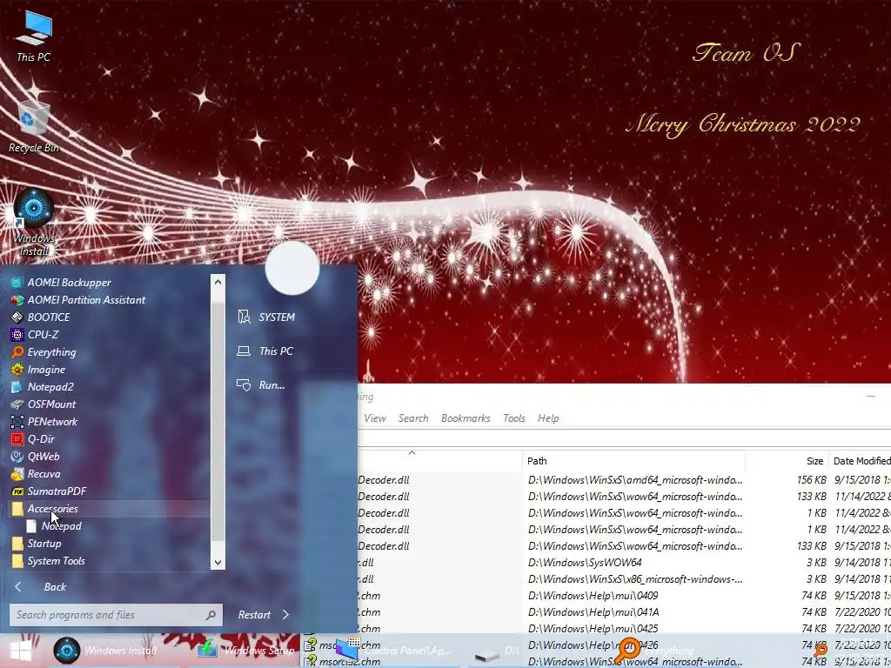Open OSFMount from the programs list
This screenshot has width=891, height=668.
[44, 404]
